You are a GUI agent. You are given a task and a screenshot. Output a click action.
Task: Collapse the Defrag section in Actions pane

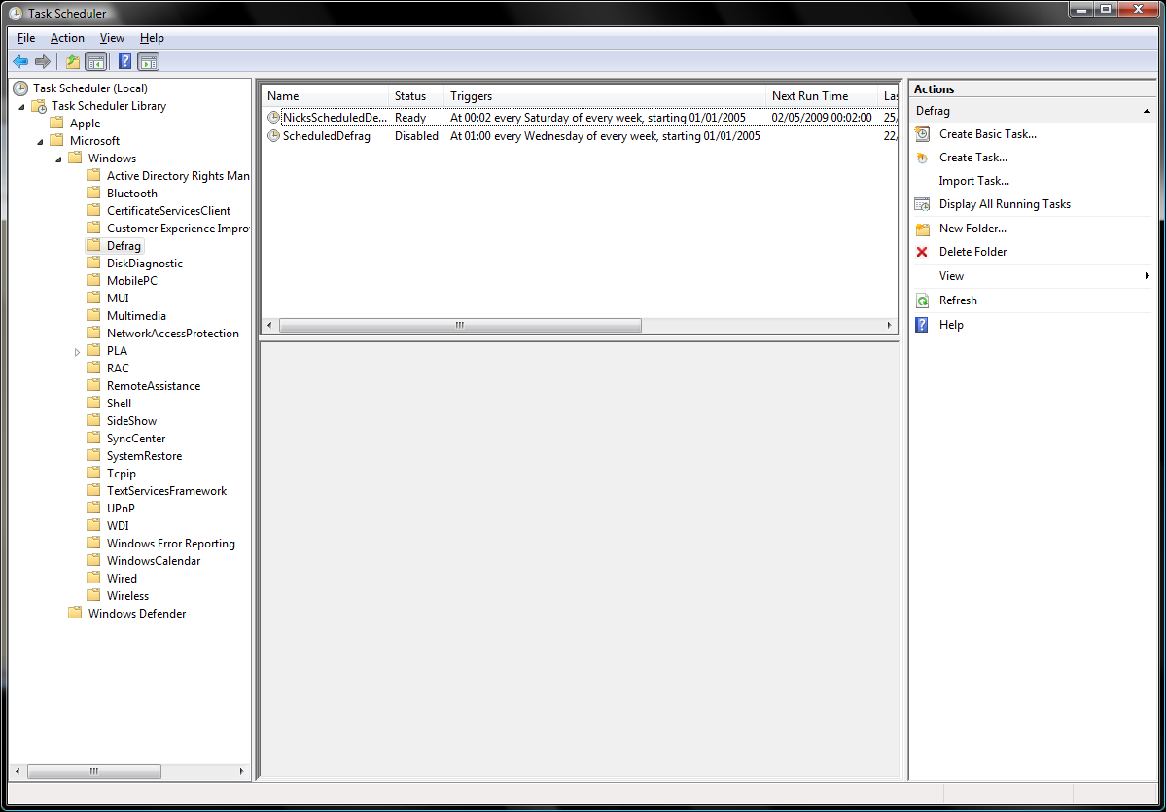point(1148,111)
